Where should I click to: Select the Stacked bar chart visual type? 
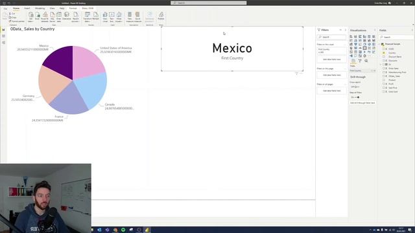(x=351, y=36)
